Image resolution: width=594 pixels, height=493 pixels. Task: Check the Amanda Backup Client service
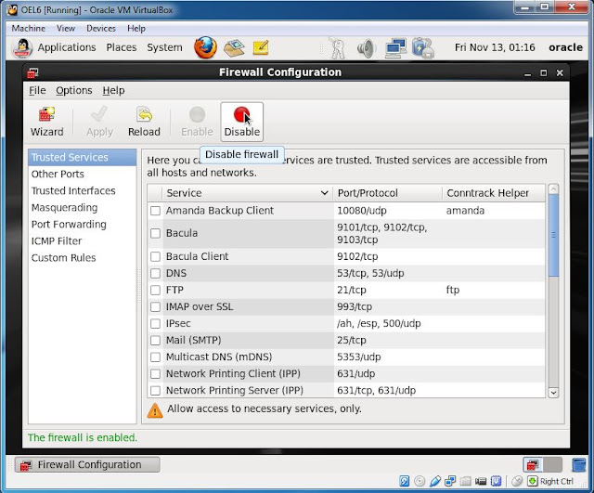[155, 211]
